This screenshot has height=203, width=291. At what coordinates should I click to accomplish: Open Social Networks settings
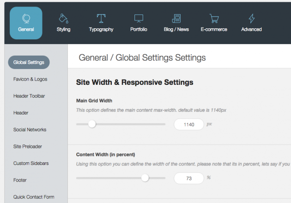click(x=30, y=130)
